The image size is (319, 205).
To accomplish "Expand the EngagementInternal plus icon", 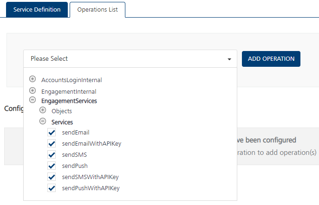I will (33, 90).
